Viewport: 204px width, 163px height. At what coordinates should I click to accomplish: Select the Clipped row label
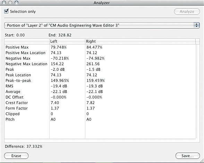pos(12,114)
